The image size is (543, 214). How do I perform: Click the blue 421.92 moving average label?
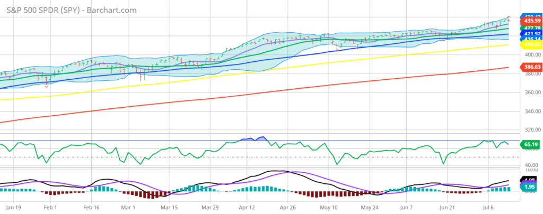(532, 33)
